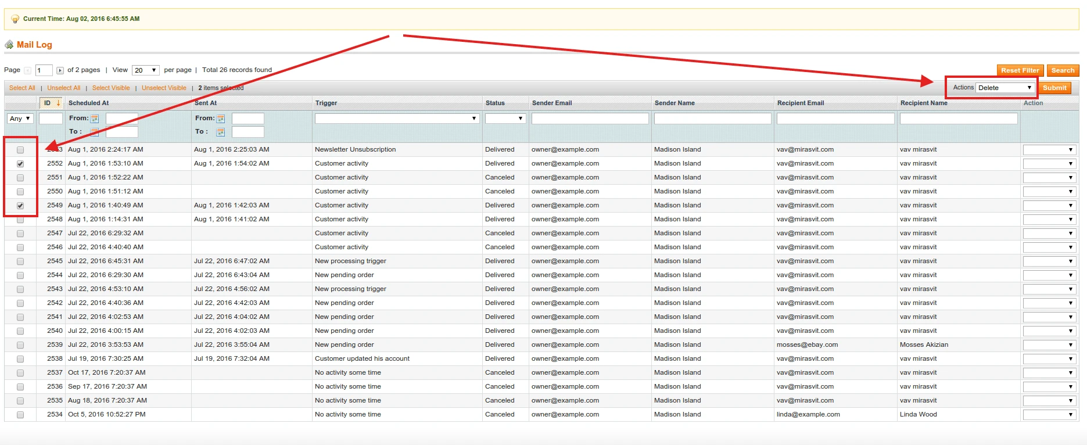Screen dimensions: 1087x445
Task: Check the checkbox for row 2550
Action: click(20, 192)
